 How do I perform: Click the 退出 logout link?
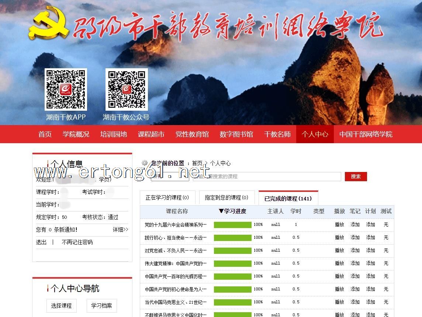tap(41, 242)
